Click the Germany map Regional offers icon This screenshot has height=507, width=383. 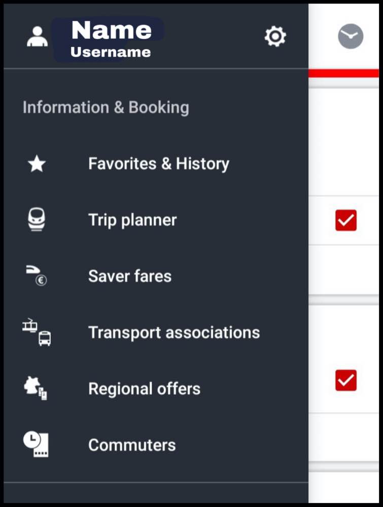[x=36, y=388]
